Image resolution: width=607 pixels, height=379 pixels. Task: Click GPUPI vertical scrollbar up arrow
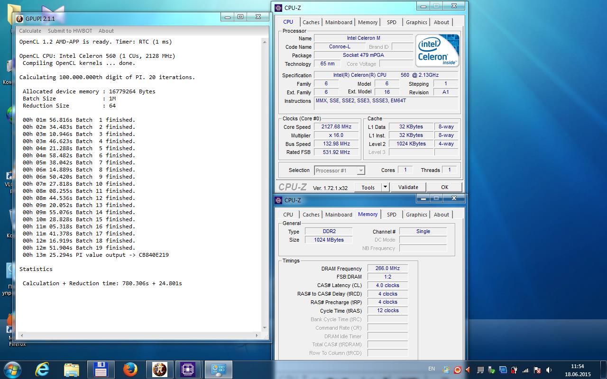(x=265, y=42)
